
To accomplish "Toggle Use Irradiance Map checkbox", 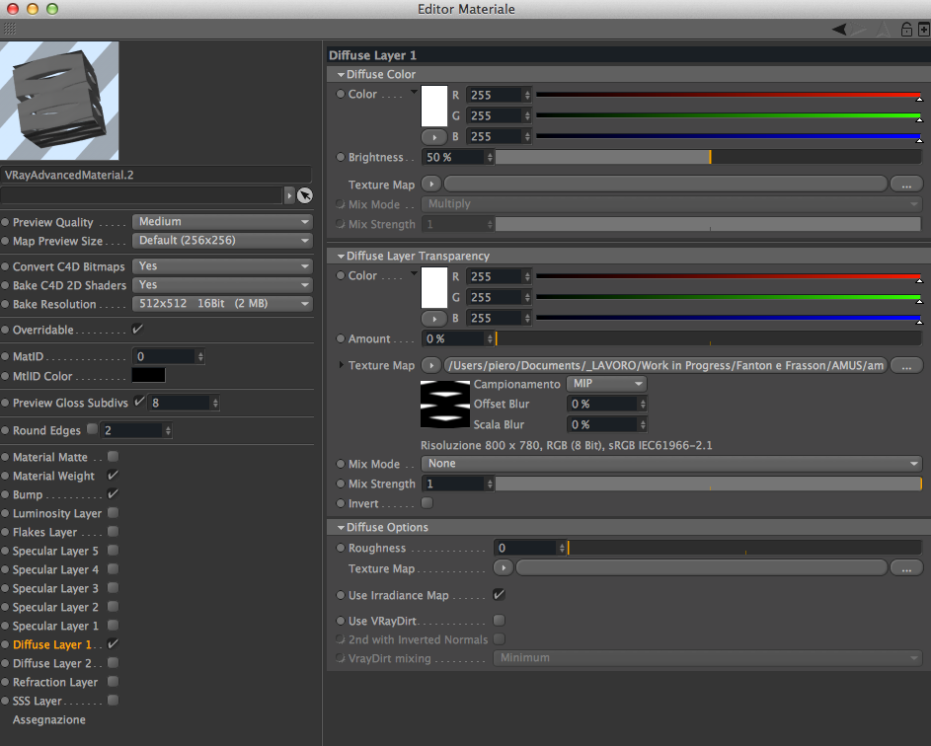I will [499, 595].
